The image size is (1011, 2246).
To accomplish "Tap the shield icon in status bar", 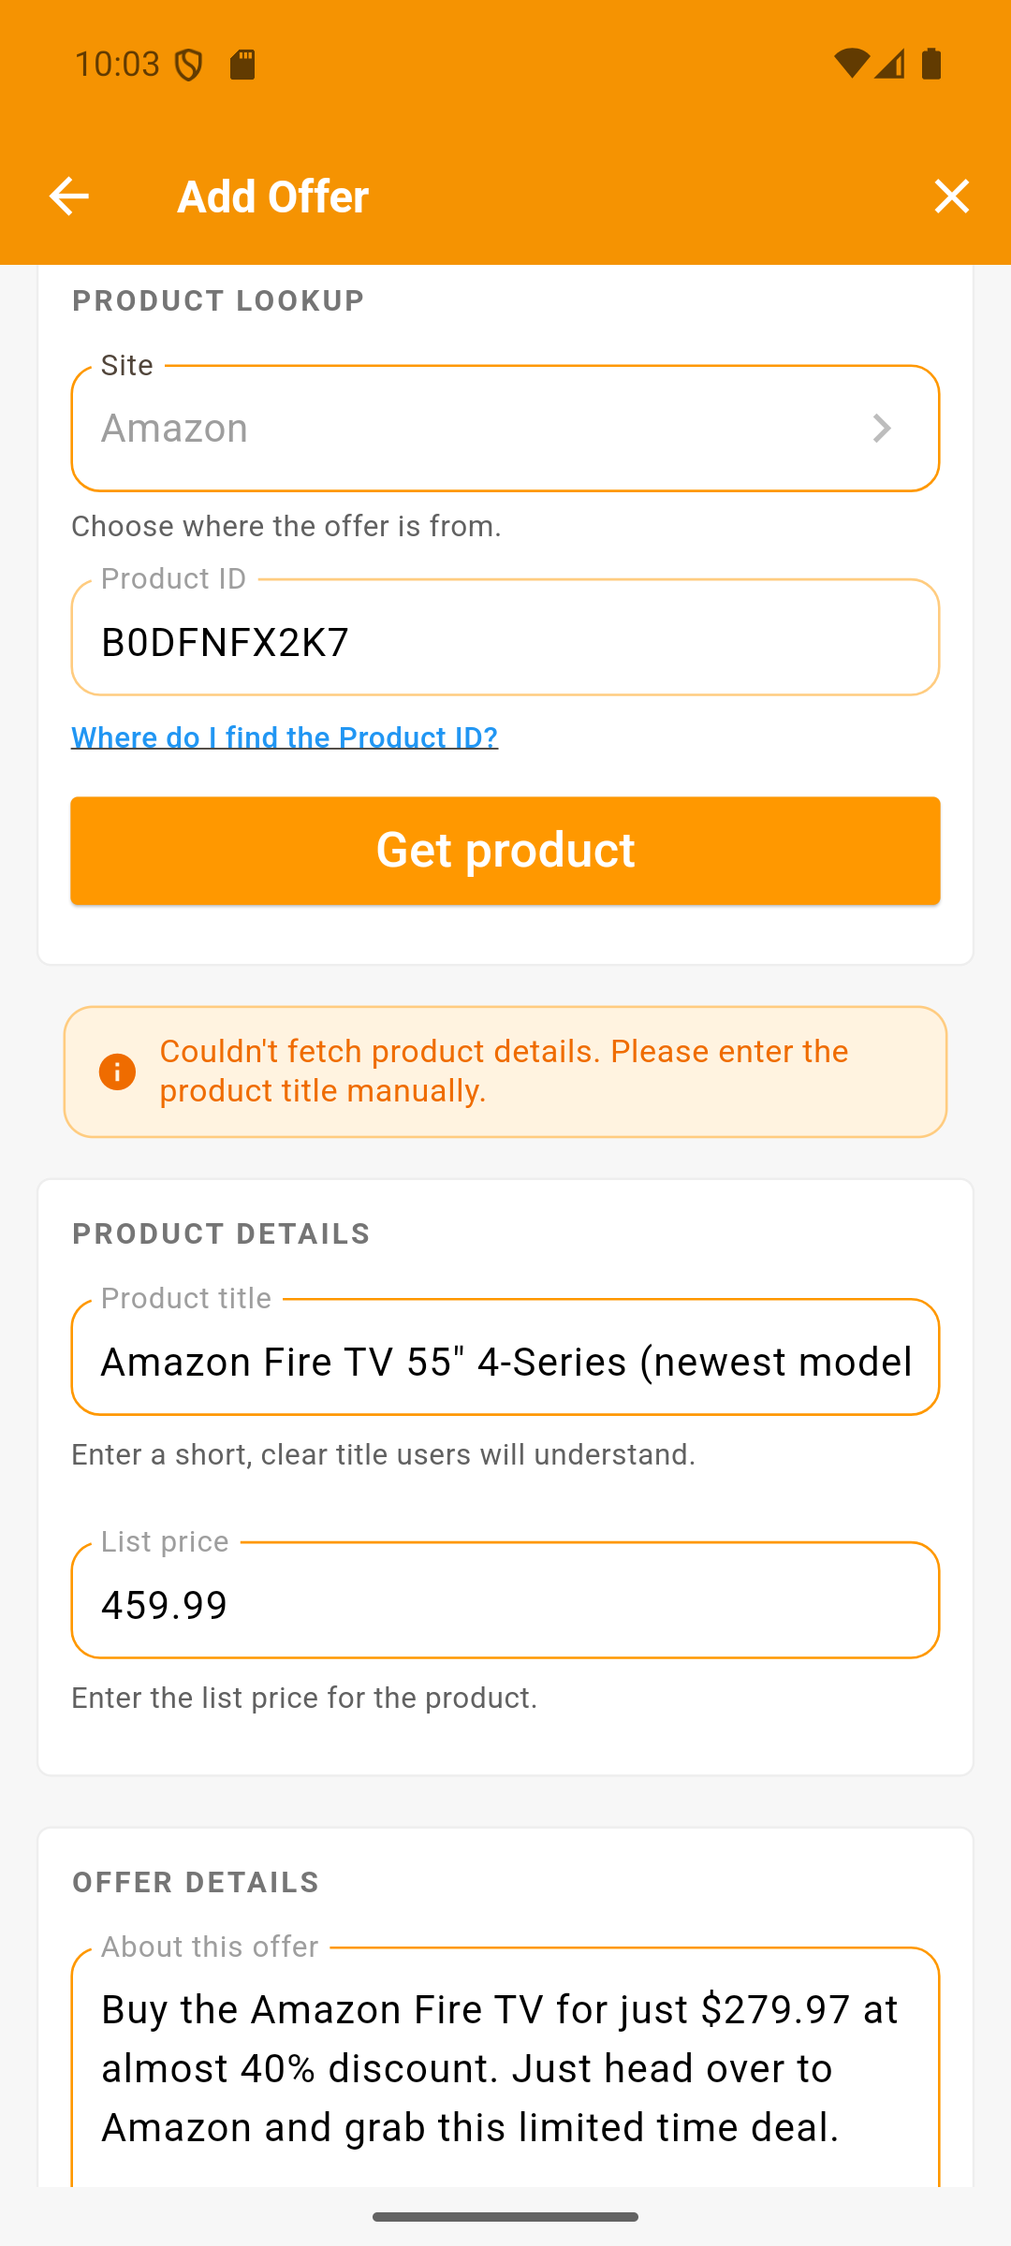I will 189,65.
